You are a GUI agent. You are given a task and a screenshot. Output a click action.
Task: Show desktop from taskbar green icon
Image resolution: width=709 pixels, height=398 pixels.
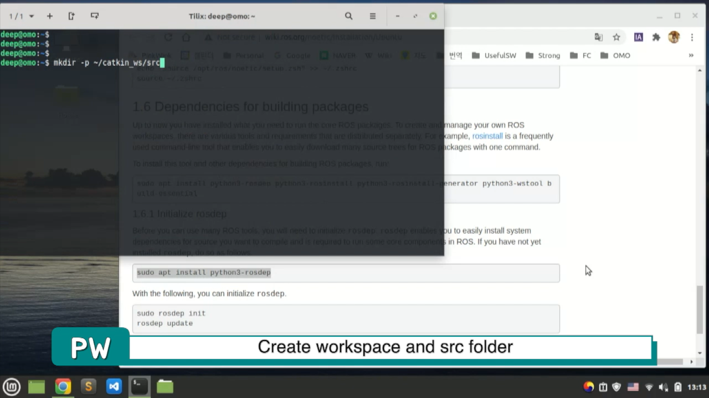[x=37, y=386]
